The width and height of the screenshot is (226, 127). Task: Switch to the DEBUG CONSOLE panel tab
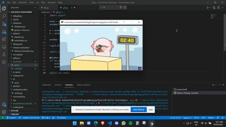click(84, 85)
